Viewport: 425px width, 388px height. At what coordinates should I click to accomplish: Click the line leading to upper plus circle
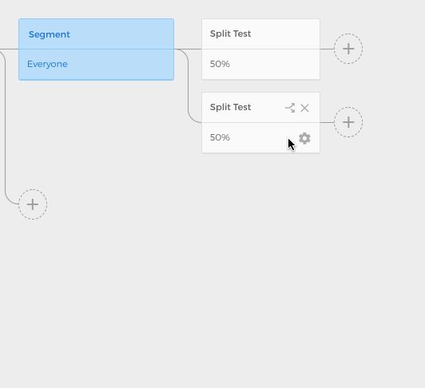[x=327, y=49]
